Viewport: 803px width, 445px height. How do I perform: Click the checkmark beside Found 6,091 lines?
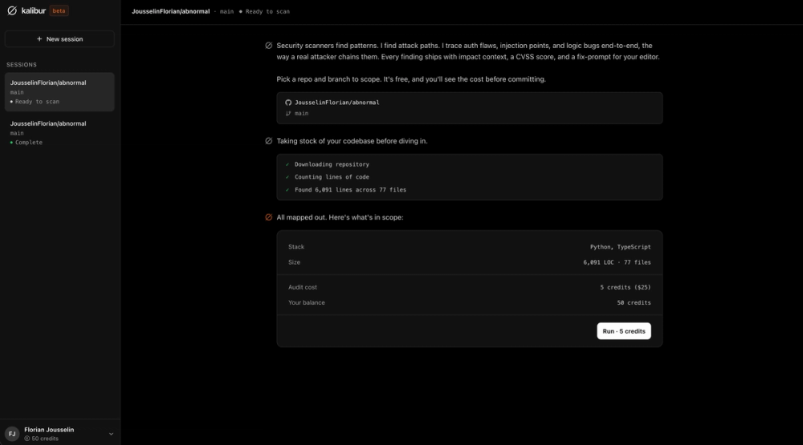287,190
